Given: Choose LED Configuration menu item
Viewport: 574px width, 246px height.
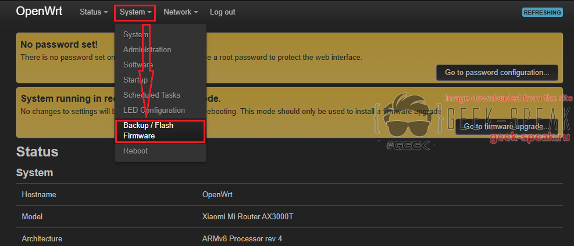Looking at the screenshot, I should coord(154,110).
